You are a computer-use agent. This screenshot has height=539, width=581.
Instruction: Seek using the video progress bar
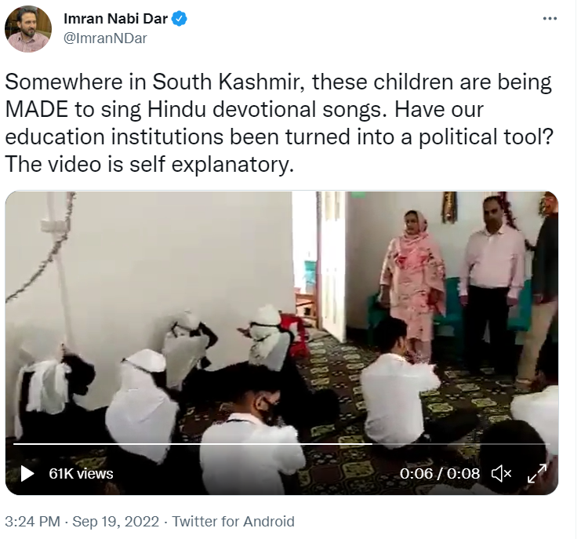(x=235, y=444)
